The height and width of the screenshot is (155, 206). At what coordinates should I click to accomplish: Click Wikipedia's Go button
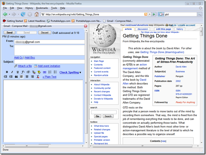[x=98, y=116]
